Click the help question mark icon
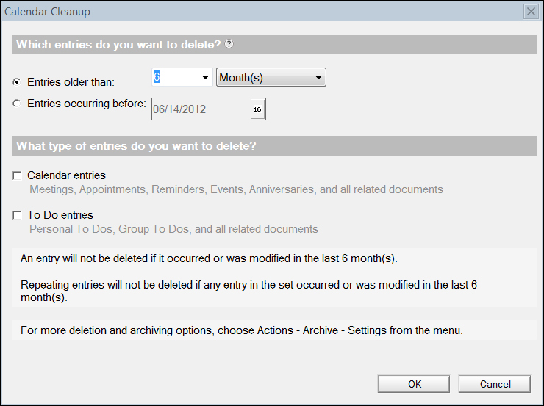Viewport: 544px width, 406px height. pos(229,44)
